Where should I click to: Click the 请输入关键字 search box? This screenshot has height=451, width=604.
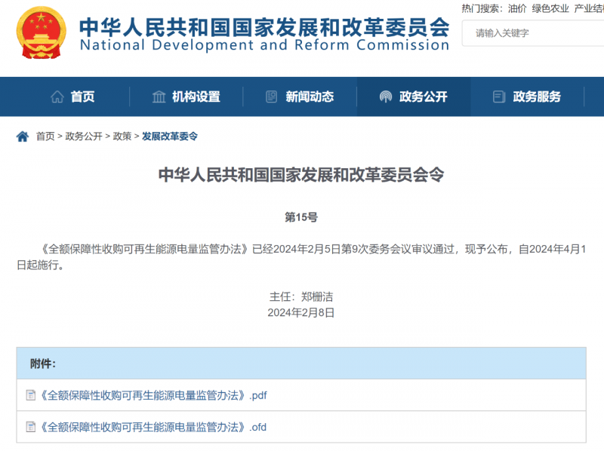528,33
